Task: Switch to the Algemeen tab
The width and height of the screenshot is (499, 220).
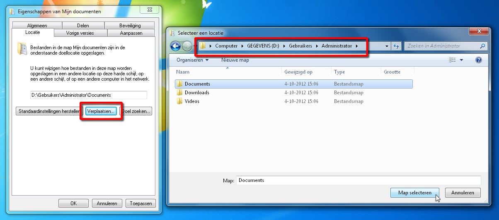Action: [37, 26]
